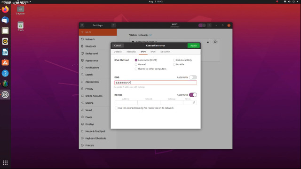Screen dimensions: 301x169
Task: Open Network in the Settings sidebar
Action: click(x=98, y=39)
